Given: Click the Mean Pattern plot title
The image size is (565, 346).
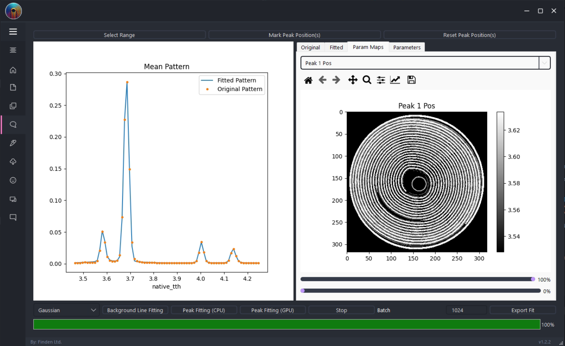Looking at the screenshot, I should [x=167, y=67].
